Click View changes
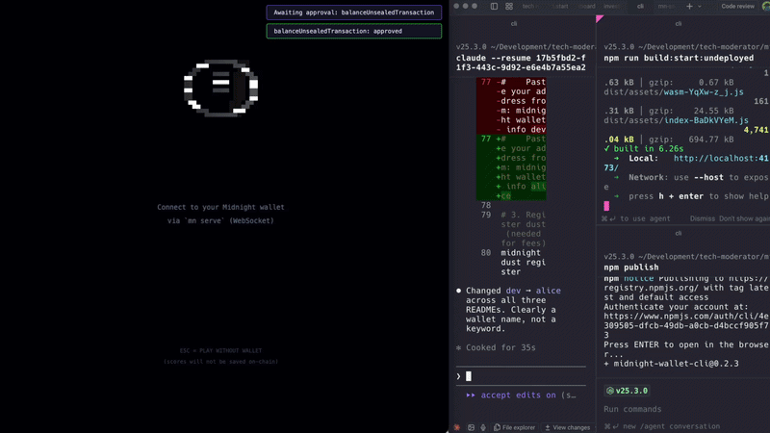 tap(567, 427)
